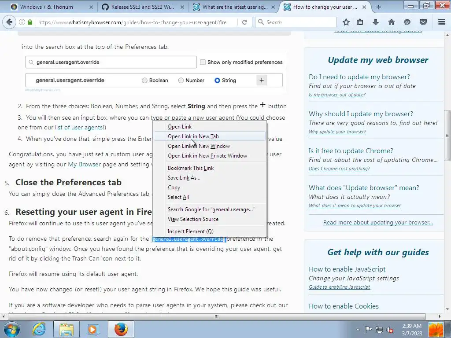Close the How to change your user tab
The height and width of the screenshot is (338, 451).
pyautogui.click(x=364, y=7)
